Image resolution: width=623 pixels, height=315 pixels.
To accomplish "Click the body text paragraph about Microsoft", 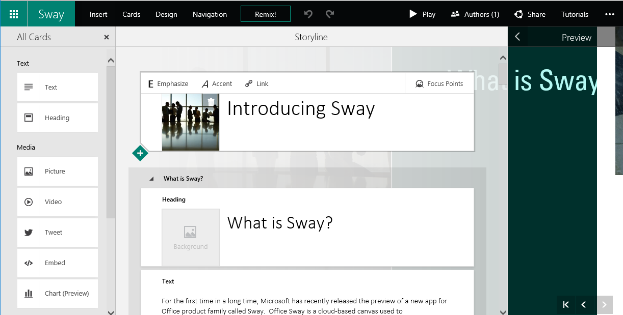I will click(x=304, y=306).
